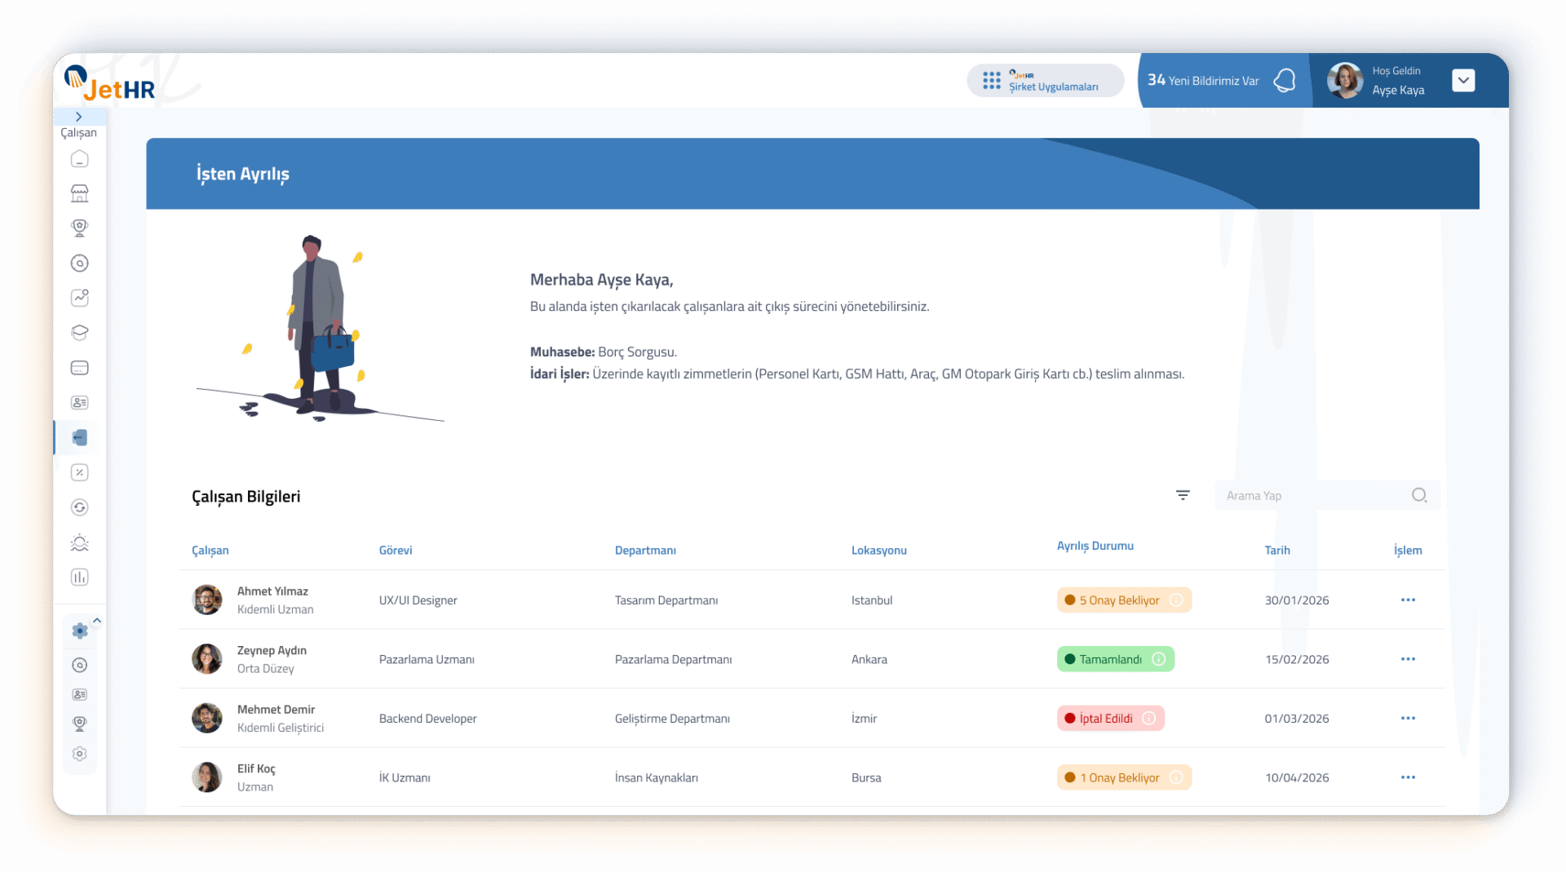1566x872 pixels.
Task: Open the actions menu for Ahmet Yılmaz
Action: (x=1408, y=600)
